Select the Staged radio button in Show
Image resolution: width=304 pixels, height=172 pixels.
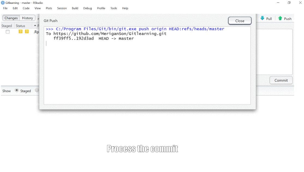pos(17,90)
